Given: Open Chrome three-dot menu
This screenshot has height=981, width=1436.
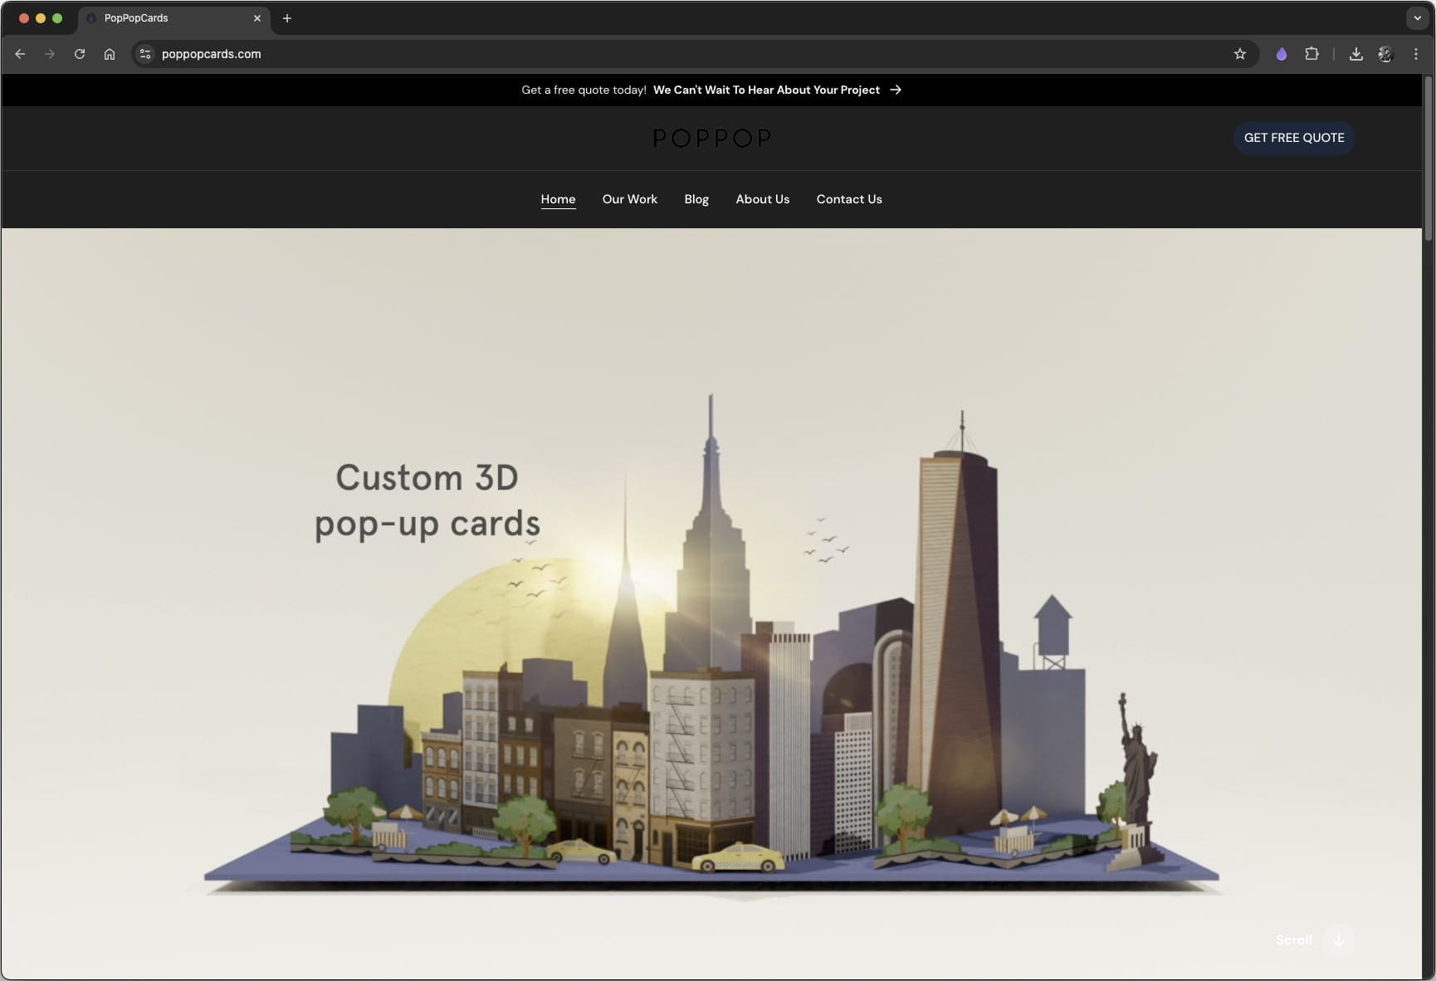Looking at the screenshot, I should point(1416,54).
